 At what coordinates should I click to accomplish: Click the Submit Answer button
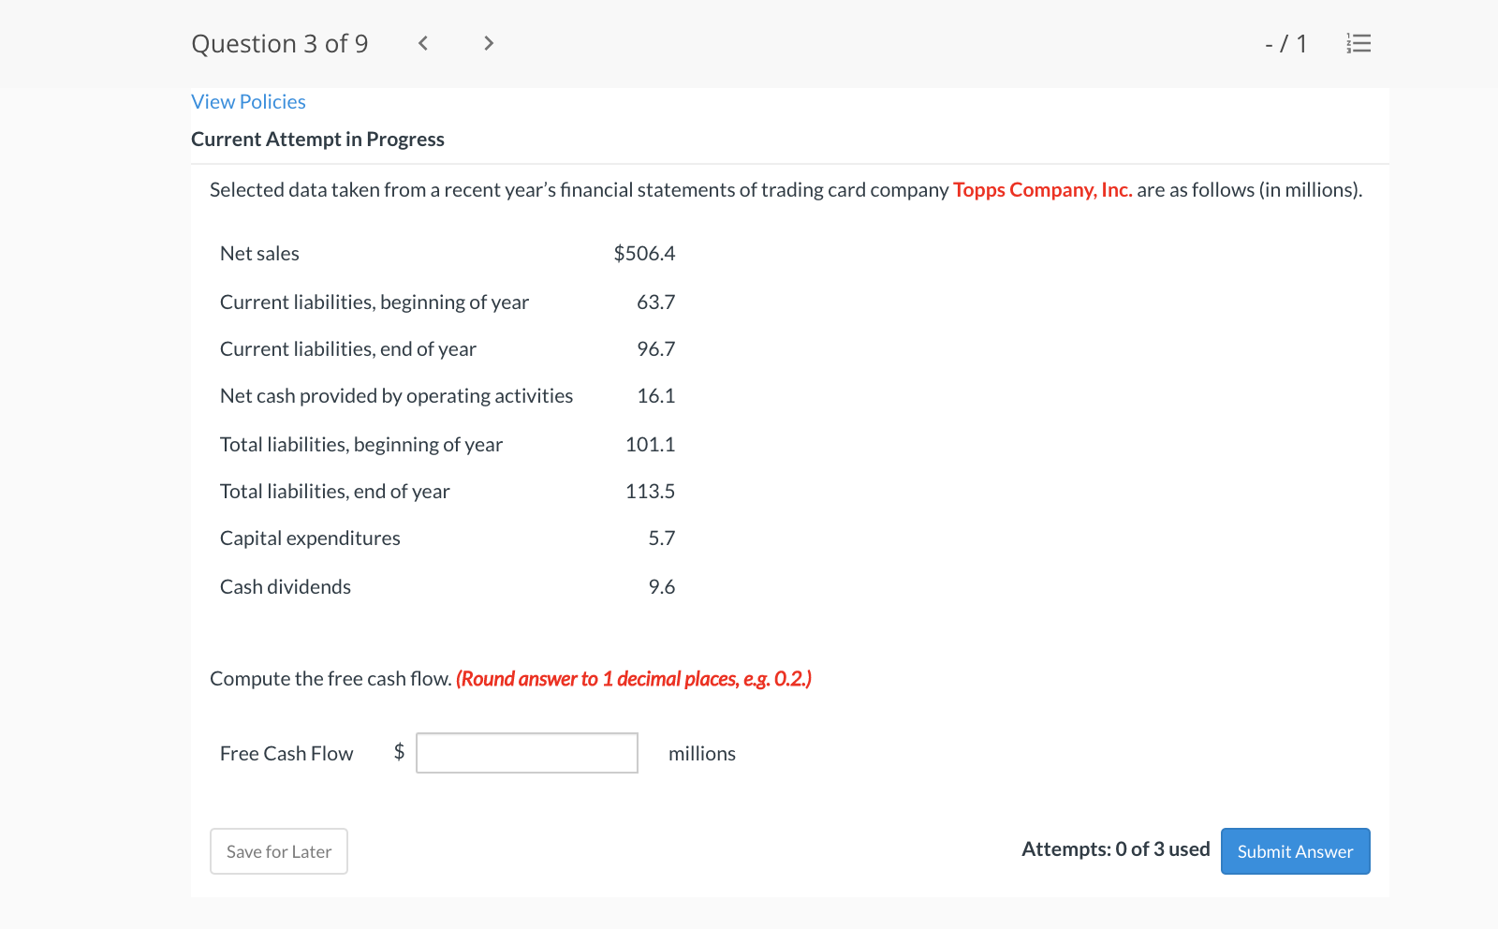coord(1295,851)
